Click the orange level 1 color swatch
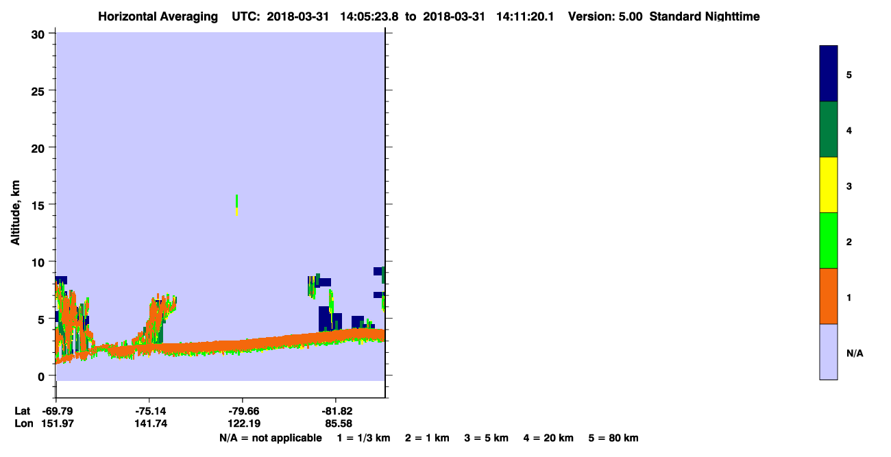This screenshot has width=891, height=457. tap(828, 296)
